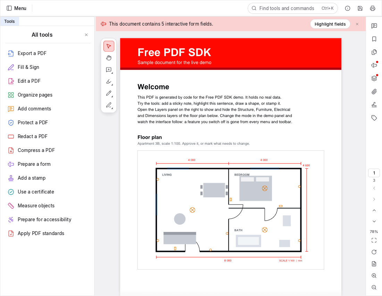382x296 pixels.
Task: Click the LIVING label in floor plan
Action: [167, 174]
